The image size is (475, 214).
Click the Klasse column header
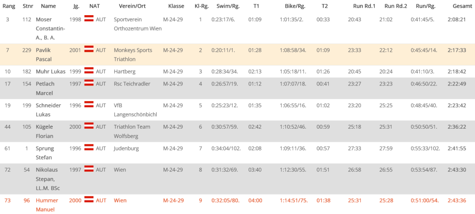tap(176, 6)
